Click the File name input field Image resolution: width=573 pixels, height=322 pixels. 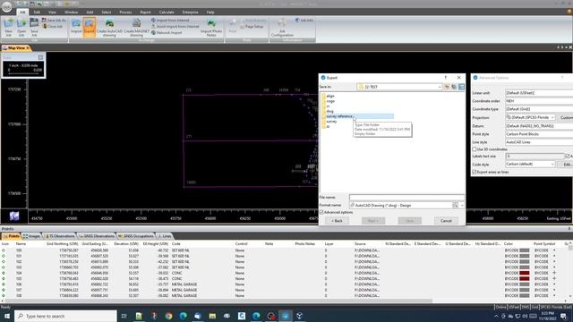click(x=406, y=198)
